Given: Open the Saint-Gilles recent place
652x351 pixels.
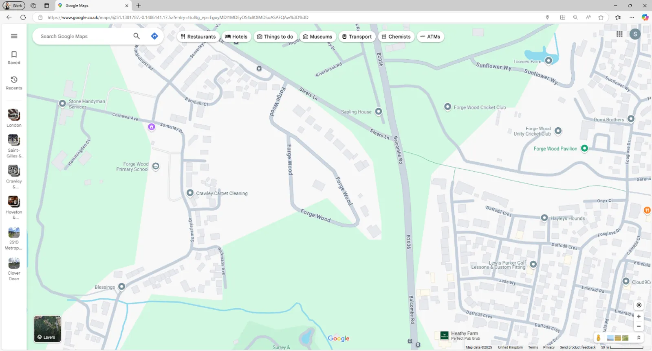Looking at the screenshot, I should coord(14,146).
